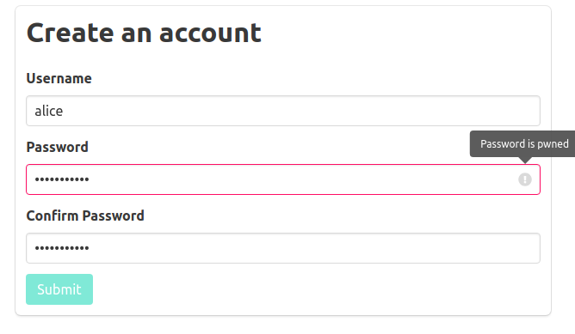Viewport: 575px width, 334px height.
Task: Click the Submit button
Action: click(59, 289)
